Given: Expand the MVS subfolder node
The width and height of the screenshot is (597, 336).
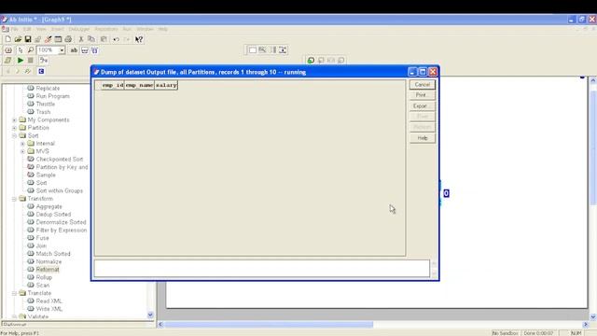Looking at the screenshot, I should pyautogui.click(x=22, y=151).
